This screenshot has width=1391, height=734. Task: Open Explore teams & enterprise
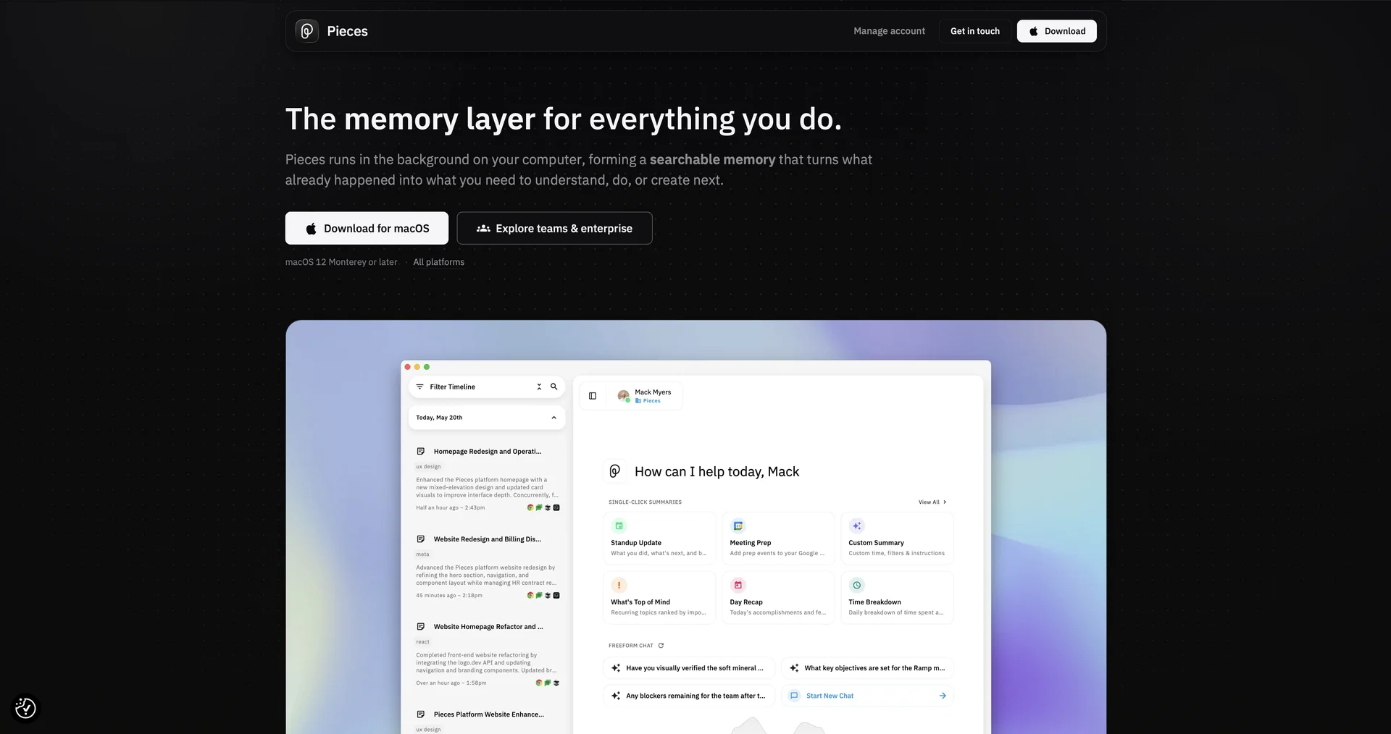tap(555, 228)
